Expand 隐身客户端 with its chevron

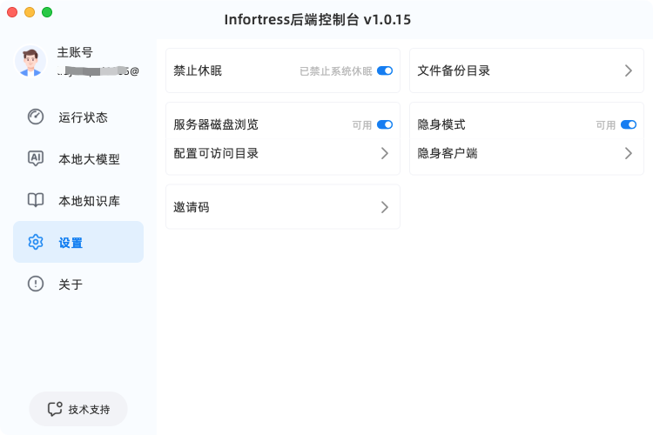pyautogui.click(x=629, y=154)
